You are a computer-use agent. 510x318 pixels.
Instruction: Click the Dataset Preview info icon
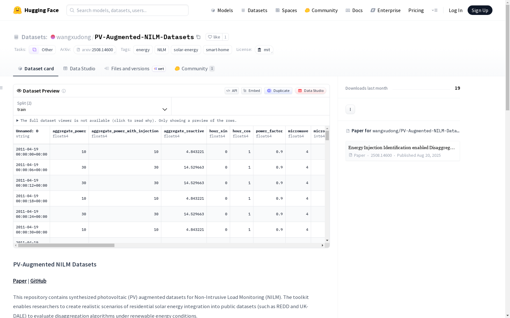pyautogui.click(x=64, y=91)
